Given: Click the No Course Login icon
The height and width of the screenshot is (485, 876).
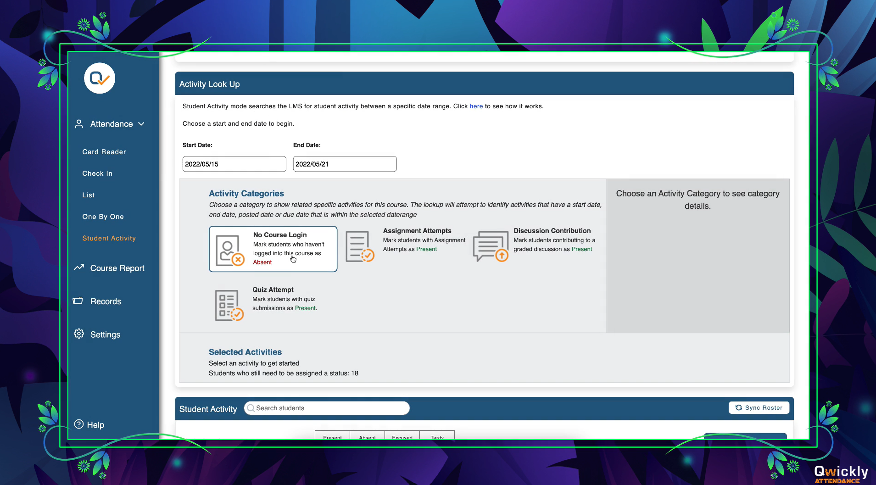Looking at the screenshot, I should point(229,251).
